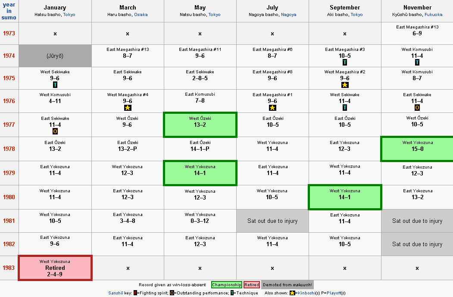Image resolution: width=453 pixels, height=297 pixels.
Task: Click the kinboshi star in March 1976 cell
Action: tap(128, 108)
